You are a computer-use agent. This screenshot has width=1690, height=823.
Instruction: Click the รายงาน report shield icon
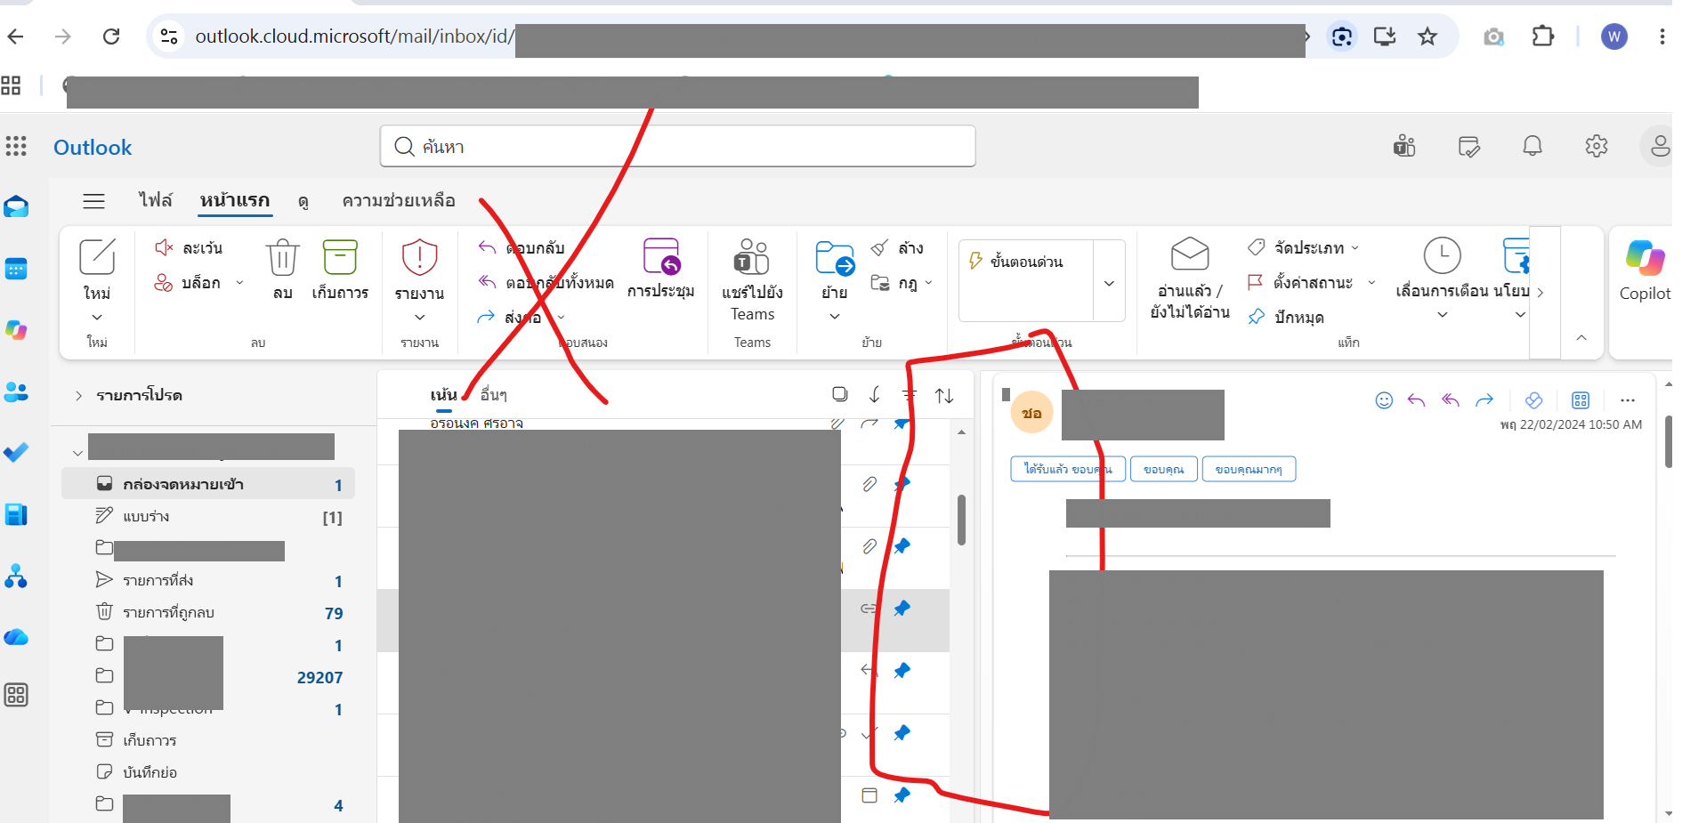[419, 257]
